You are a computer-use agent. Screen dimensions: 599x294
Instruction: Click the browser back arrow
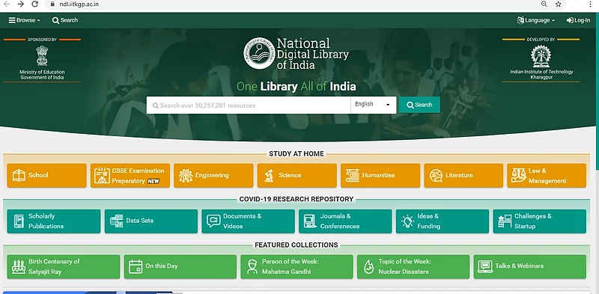click(7, 4)
